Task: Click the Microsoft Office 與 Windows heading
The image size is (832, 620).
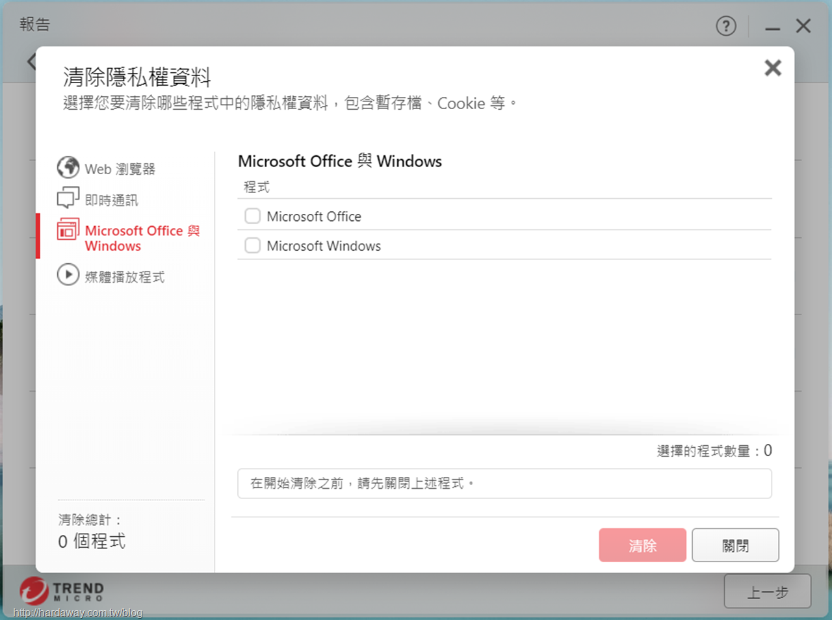Action: click(340, 161)
